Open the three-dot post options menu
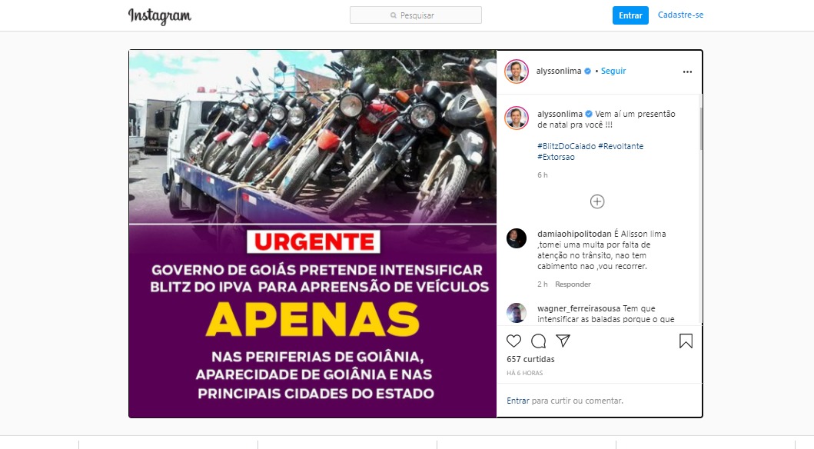Image resolution: width=814 pixels, height=449 pixels. click(687, 72)
